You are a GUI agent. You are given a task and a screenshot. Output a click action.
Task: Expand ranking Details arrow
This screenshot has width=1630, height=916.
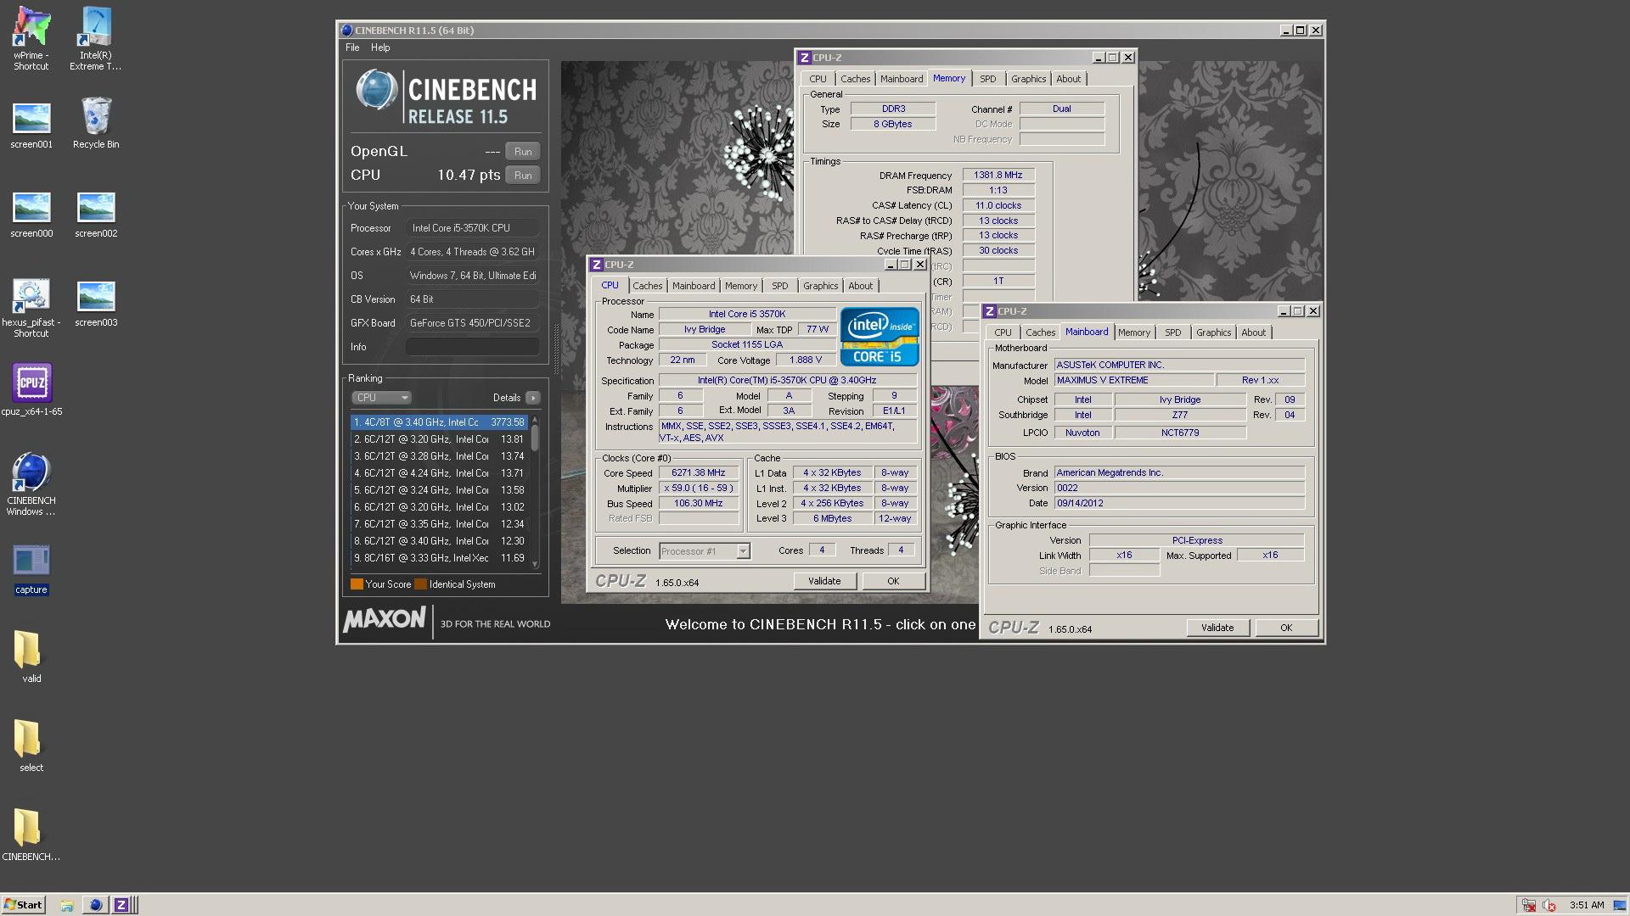[x=533, y=398]
